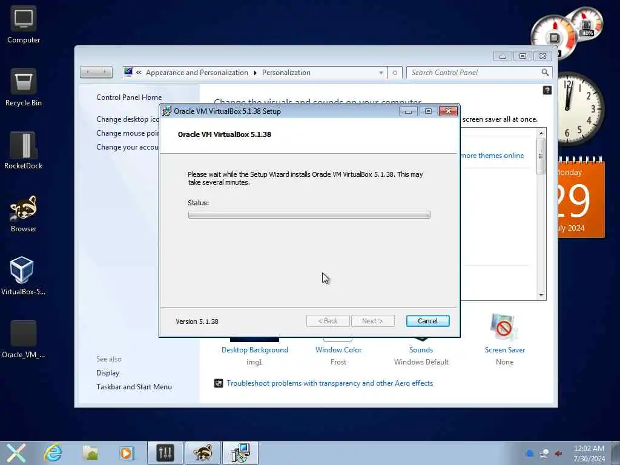Screen dimensions: 620x465
Task: Switch to the mixer sliders taskbar app
Action: tap(165, 453)
